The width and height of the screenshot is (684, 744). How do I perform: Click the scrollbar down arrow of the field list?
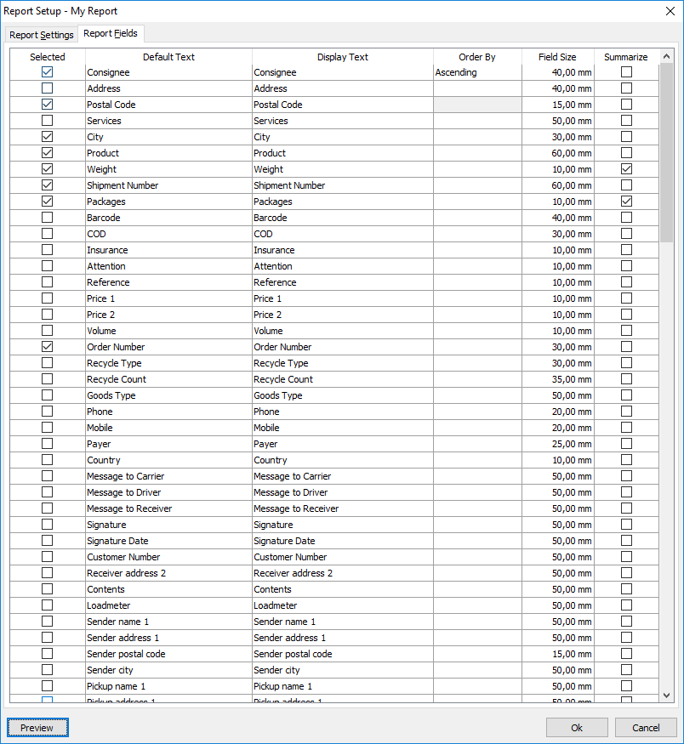(x=666, y=696)
